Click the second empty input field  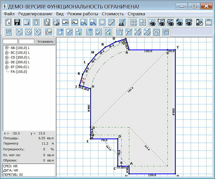[x=26, y=41]
